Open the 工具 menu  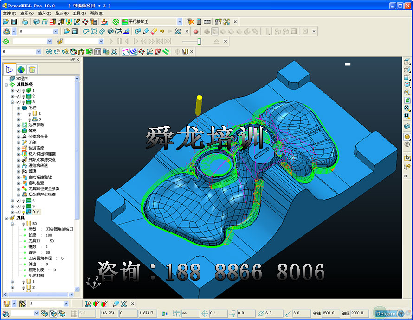pos(79,13)
